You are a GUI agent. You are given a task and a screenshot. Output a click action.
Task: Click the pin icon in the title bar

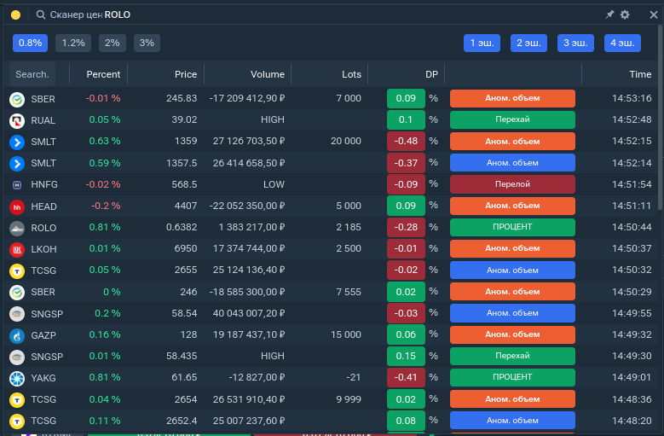[609, 15]
